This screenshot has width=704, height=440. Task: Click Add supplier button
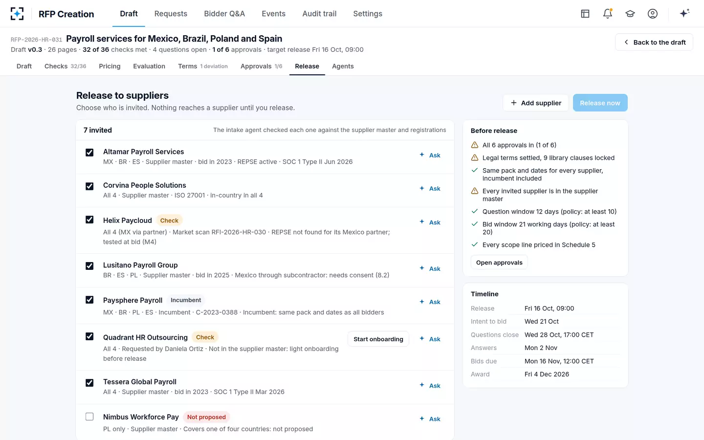536,103
